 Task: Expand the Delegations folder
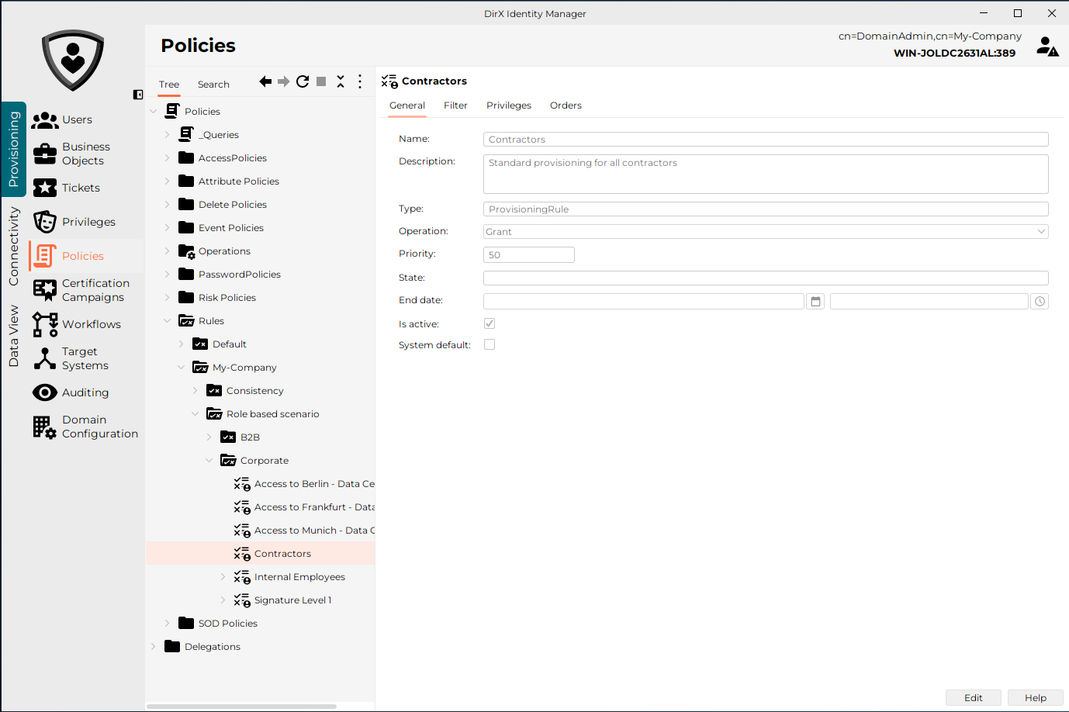(x=153, y=647)
